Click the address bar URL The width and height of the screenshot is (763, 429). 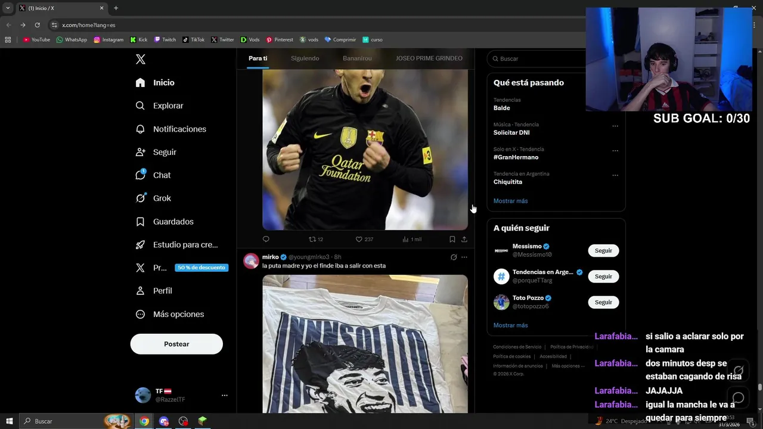(x=89, y=25)
